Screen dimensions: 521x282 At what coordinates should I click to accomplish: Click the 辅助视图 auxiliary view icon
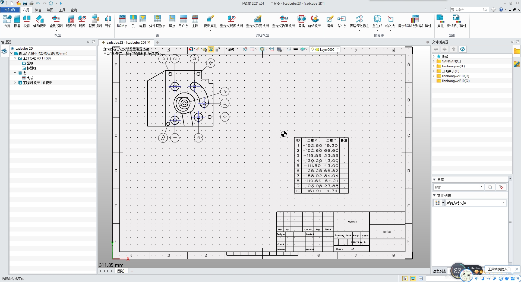click(x=40, y=21)
